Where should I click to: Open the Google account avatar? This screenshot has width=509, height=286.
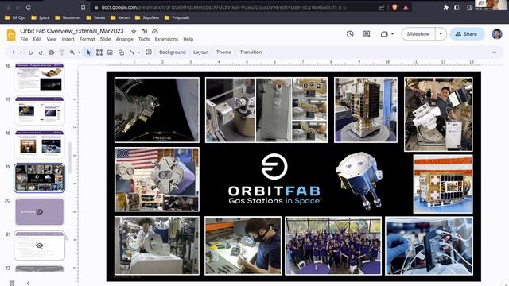(497, 34)
